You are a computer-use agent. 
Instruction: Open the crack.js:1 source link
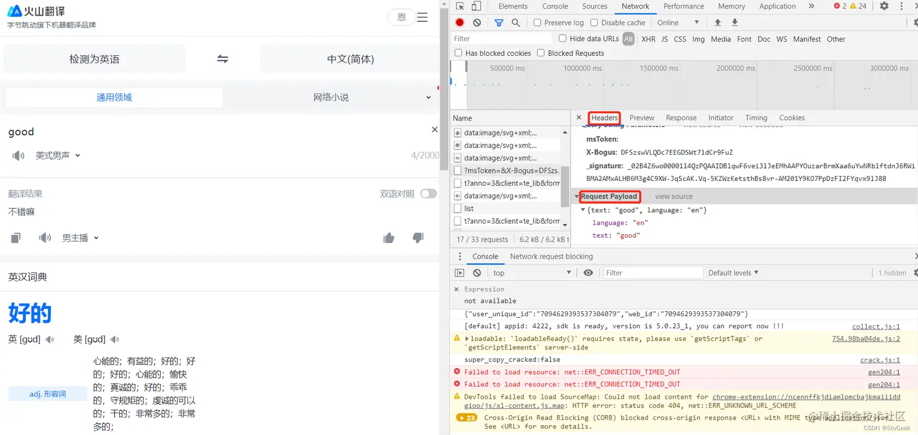[x=880, y=360]
